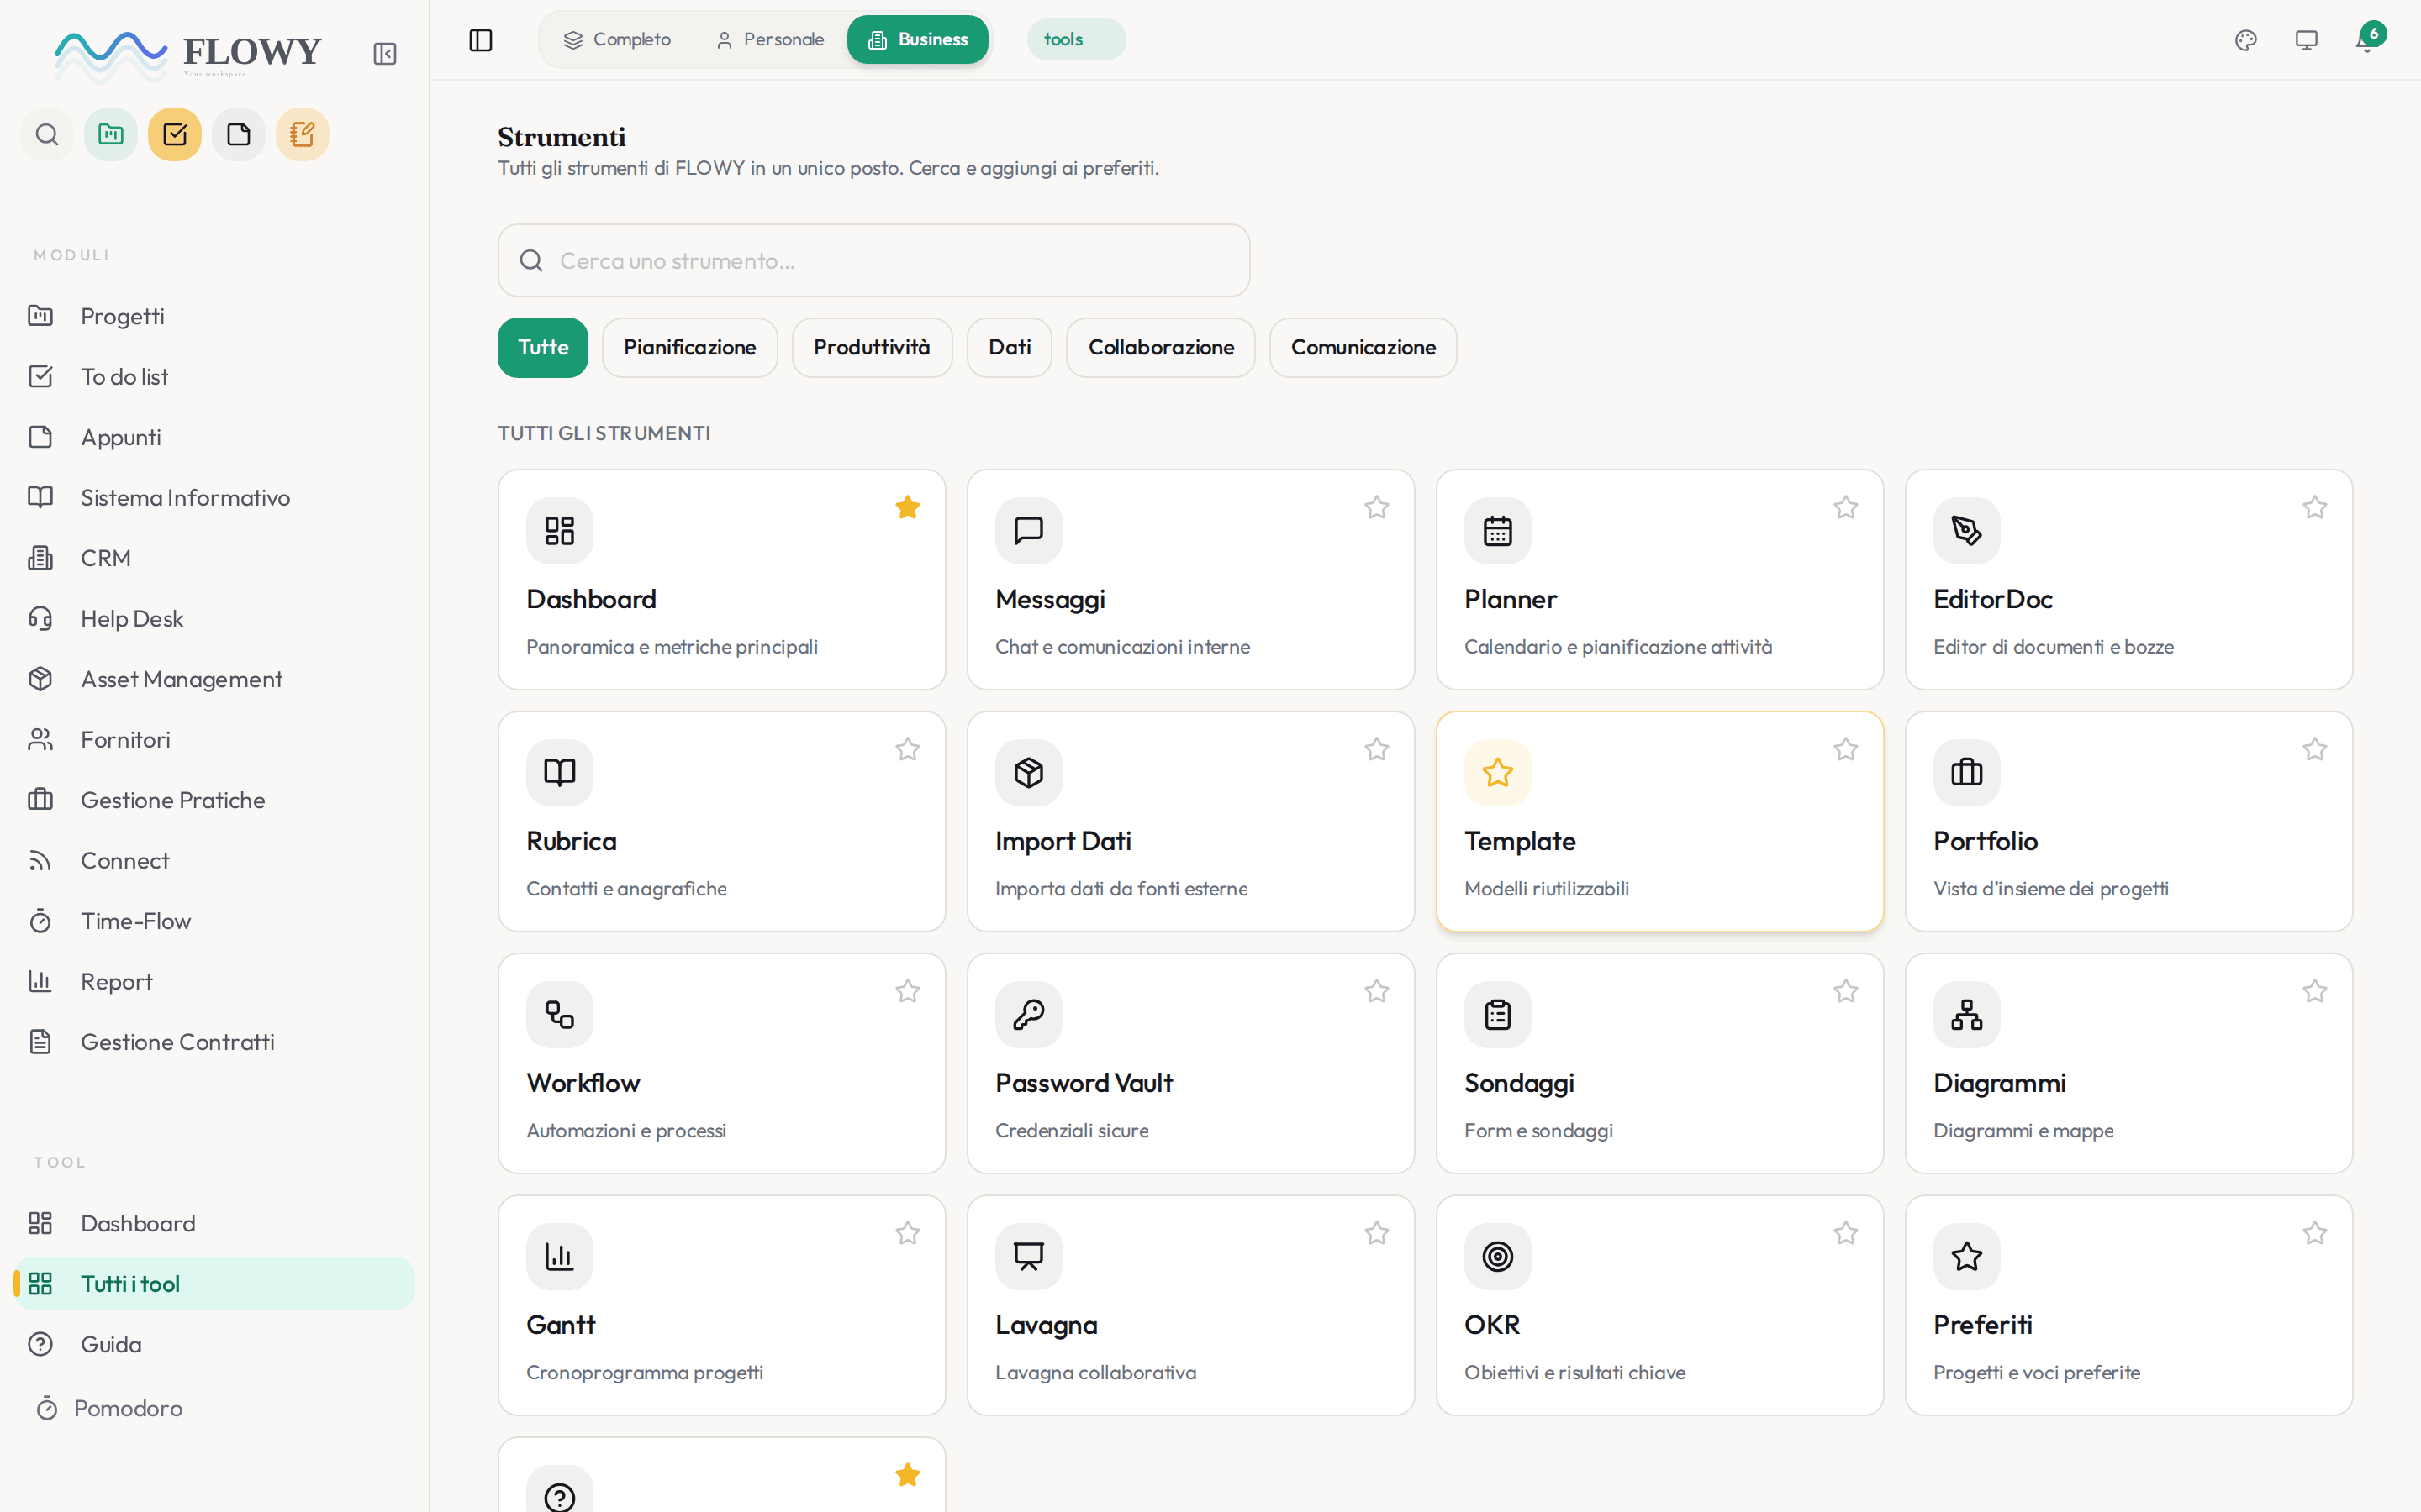Open Connect module in sidebar
This screenshot has width=2421, height=1512.
pyautogui.click(x=214, y=860)
